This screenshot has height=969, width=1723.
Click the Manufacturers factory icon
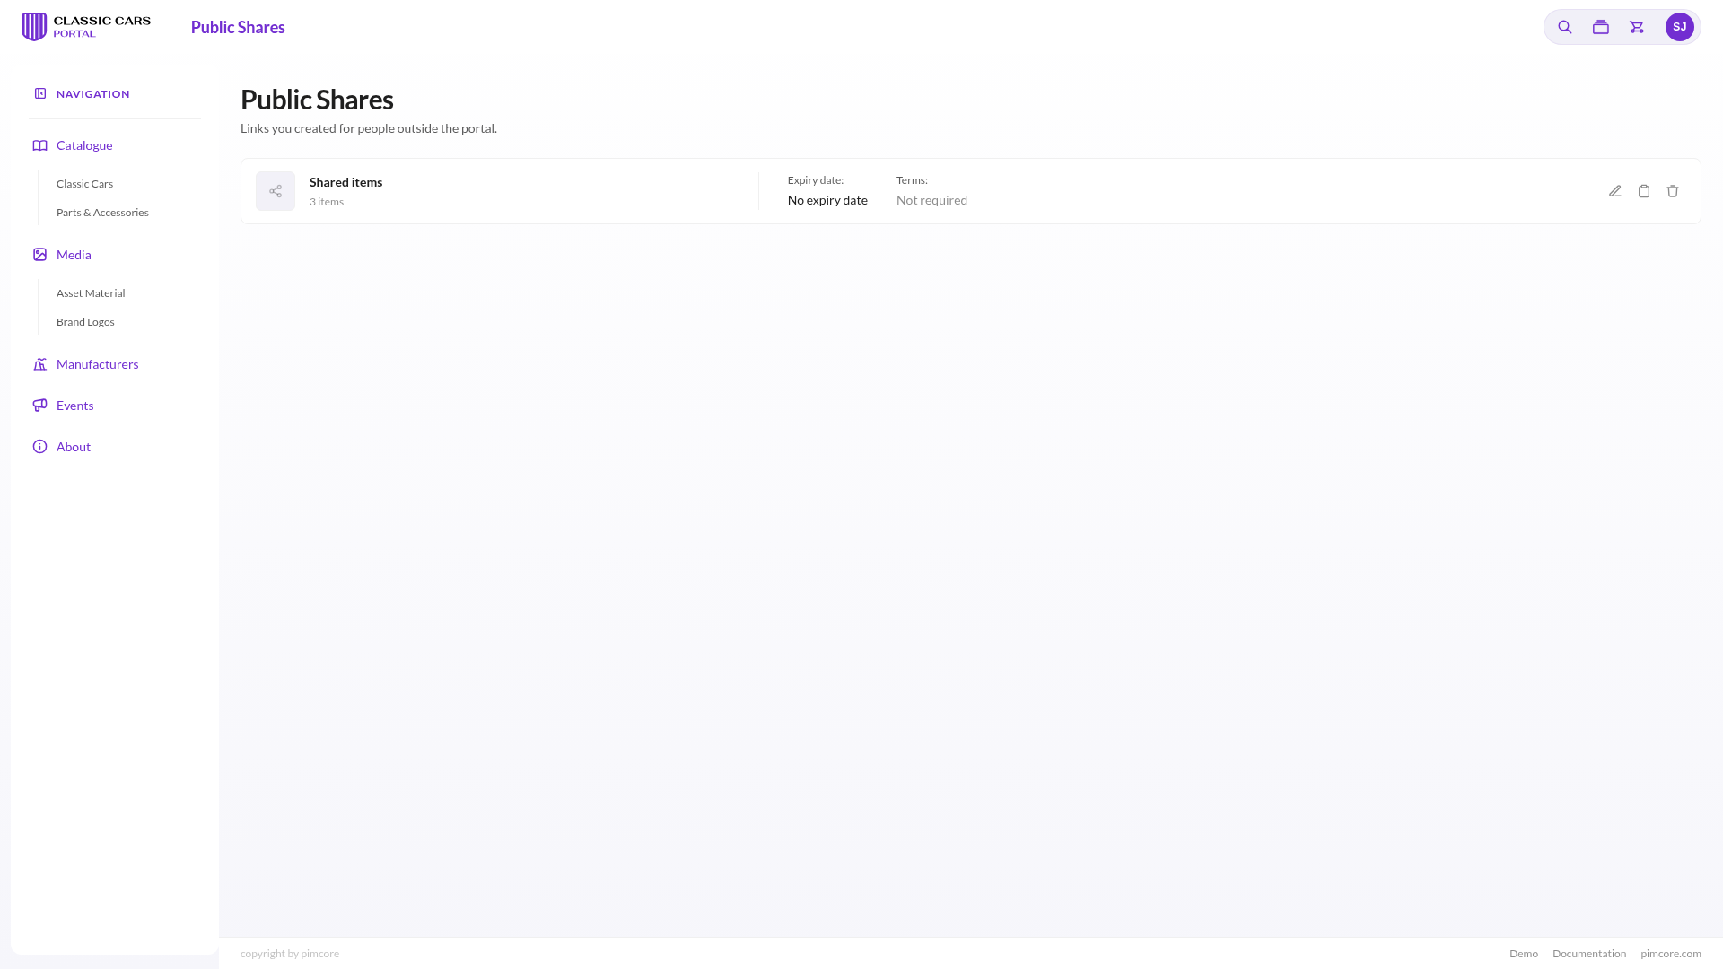39,364
